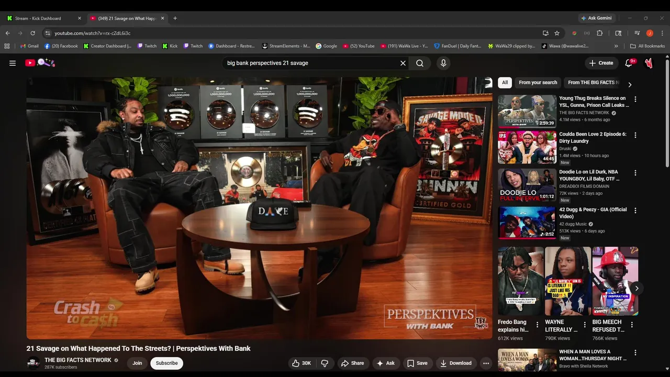Open the Creator Dashboard bookmark
The image size is (670, 377).
point(108,46)
